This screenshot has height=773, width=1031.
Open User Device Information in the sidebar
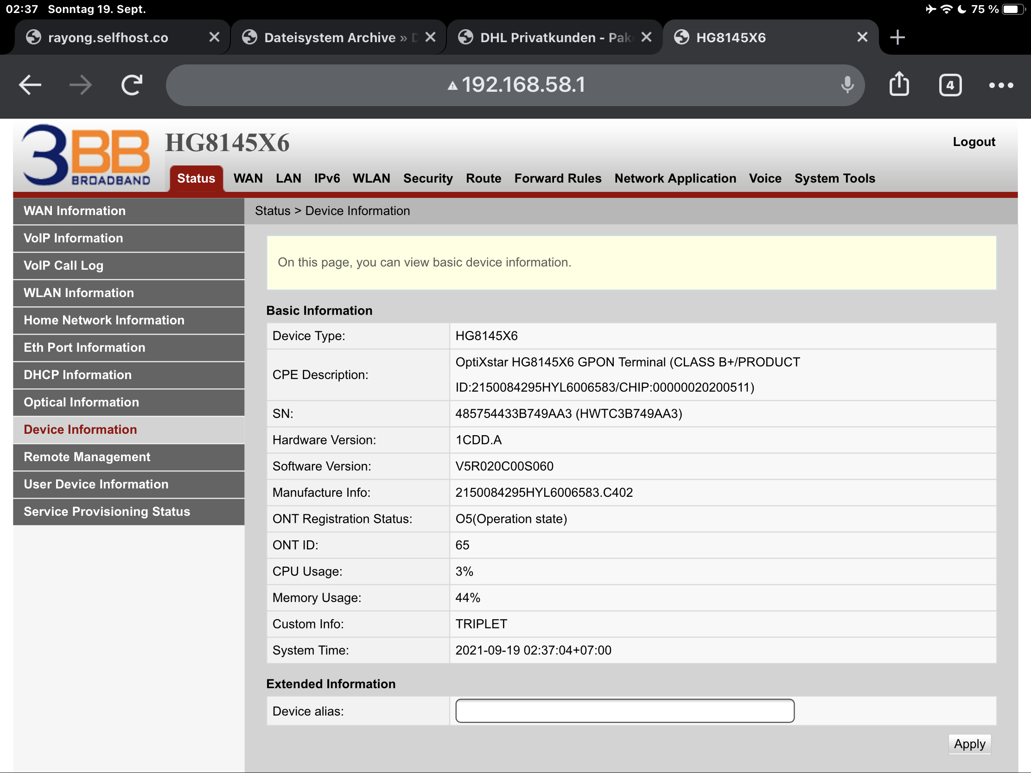128,484
